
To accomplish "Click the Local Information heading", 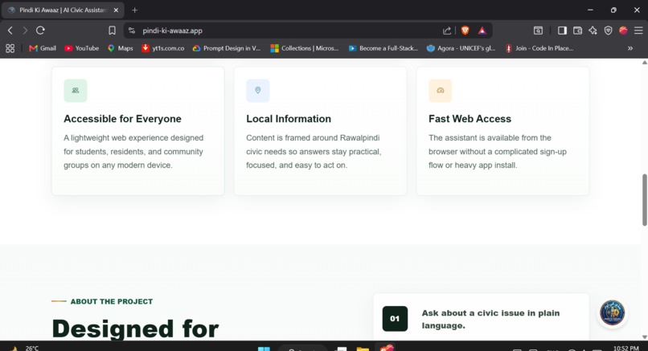I will click(289, 119).
